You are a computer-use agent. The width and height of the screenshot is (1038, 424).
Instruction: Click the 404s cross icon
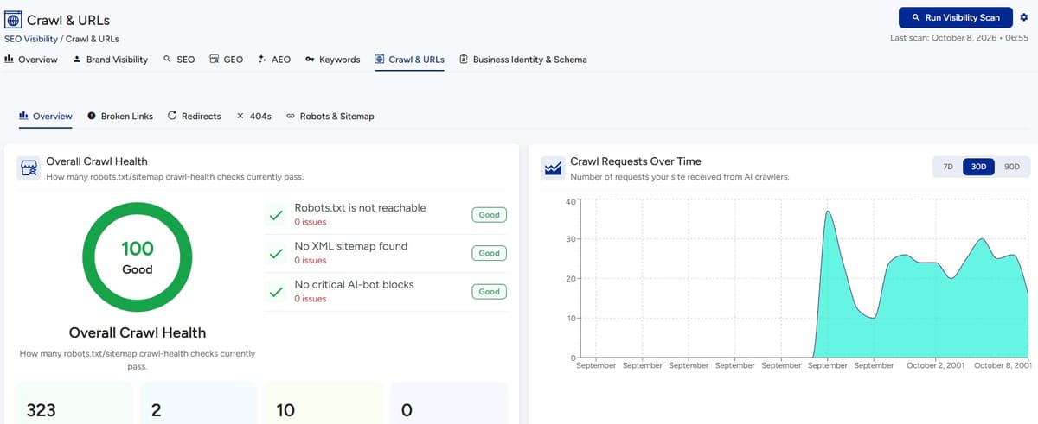pos(240,116)
